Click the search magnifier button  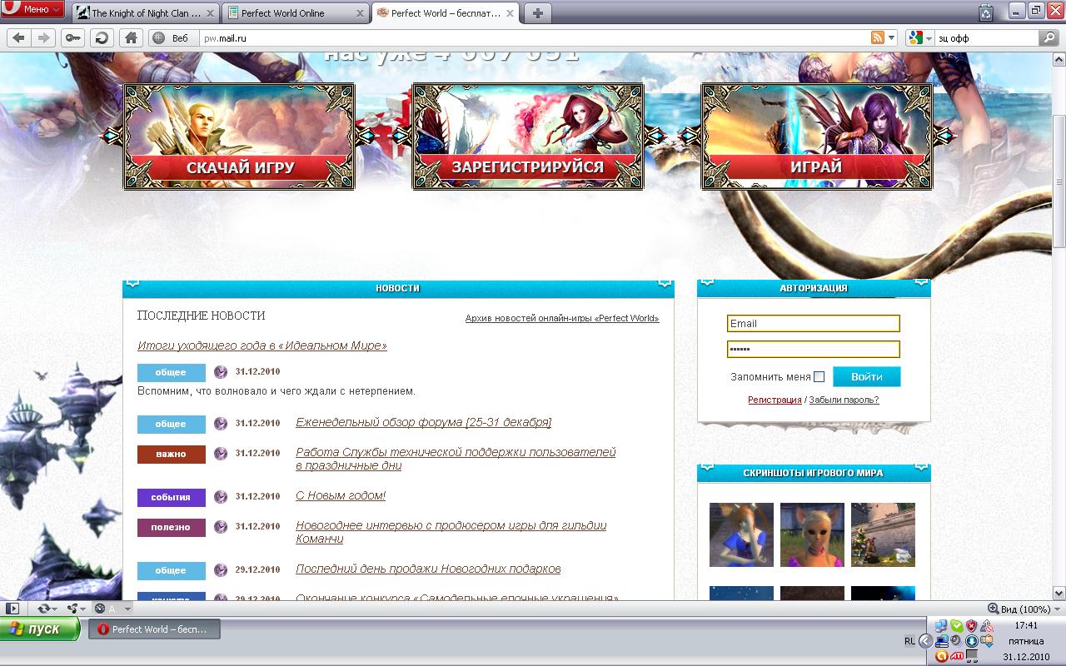1049,37
